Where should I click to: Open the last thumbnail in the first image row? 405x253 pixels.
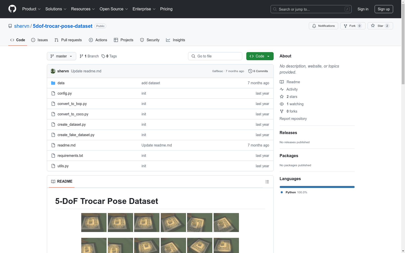coord(226,223)
